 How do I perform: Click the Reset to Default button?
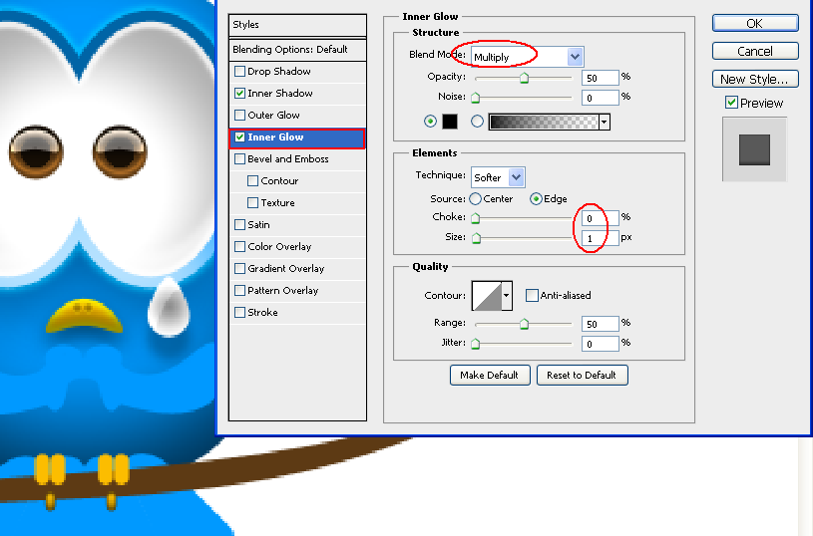pos(582,375)
